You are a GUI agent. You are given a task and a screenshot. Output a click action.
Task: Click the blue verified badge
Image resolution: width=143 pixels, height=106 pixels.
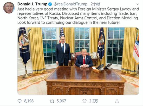point(50,4)
